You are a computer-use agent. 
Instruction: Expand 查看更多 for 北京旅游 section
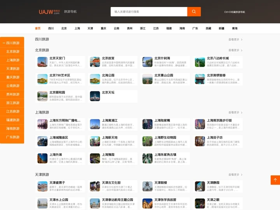[235, 50]
